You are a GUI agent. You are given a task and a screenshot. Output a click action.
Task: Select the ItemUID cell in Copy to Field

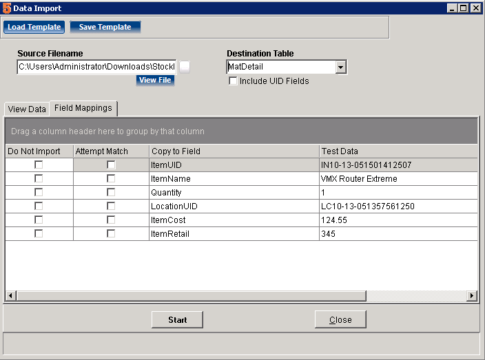[x=234, y=165]
